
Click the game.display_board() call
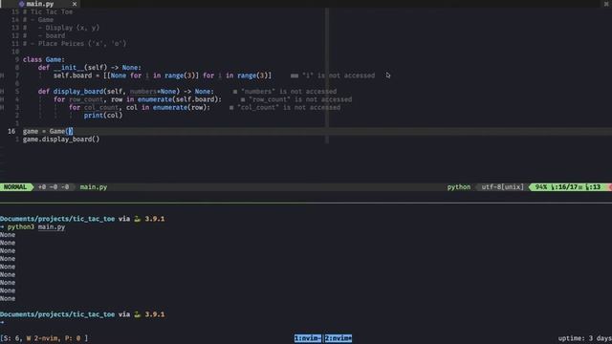pyautogui.click(x=61, y=140)
